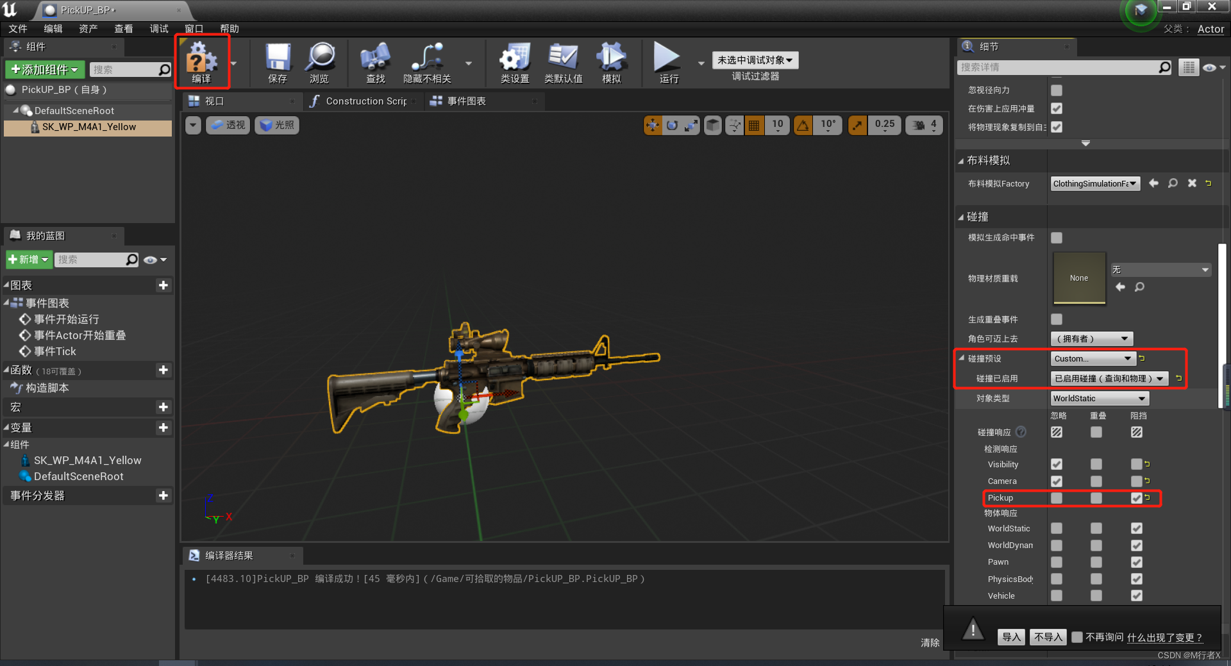Viewport: 1231px width, 666px height.
Task: Collapse the 碰撞 section
Action: pos(961,217)
